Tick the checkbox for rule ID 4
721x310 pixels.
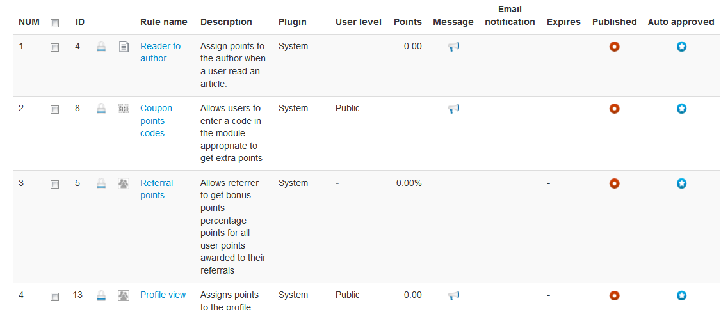[54, 47]
